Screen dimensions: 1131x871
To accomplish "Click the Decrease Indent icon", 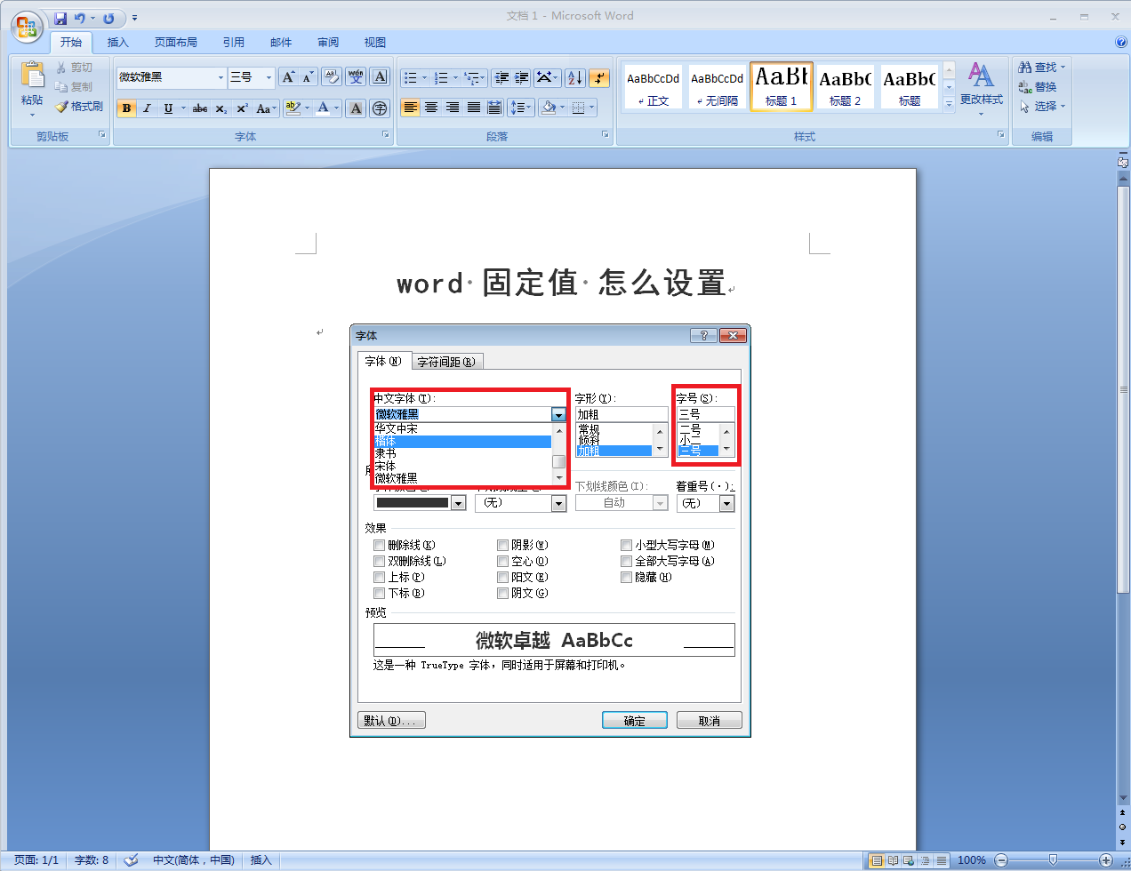I will click(x=501, y=77).
